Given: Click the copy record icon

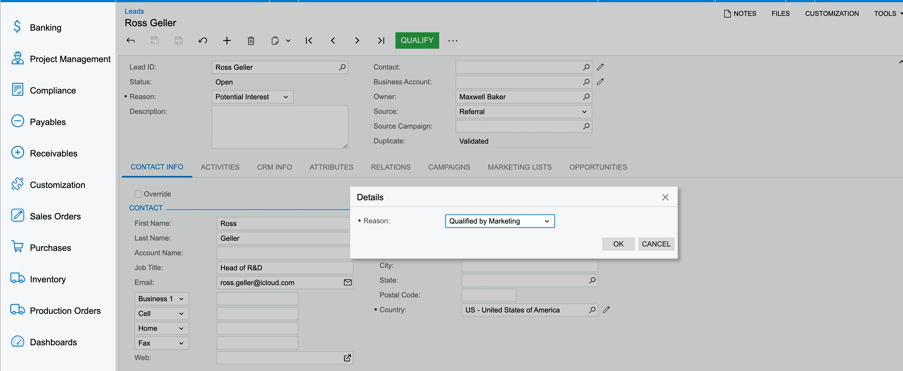Looking at the screenshot, I should (275, 40).
